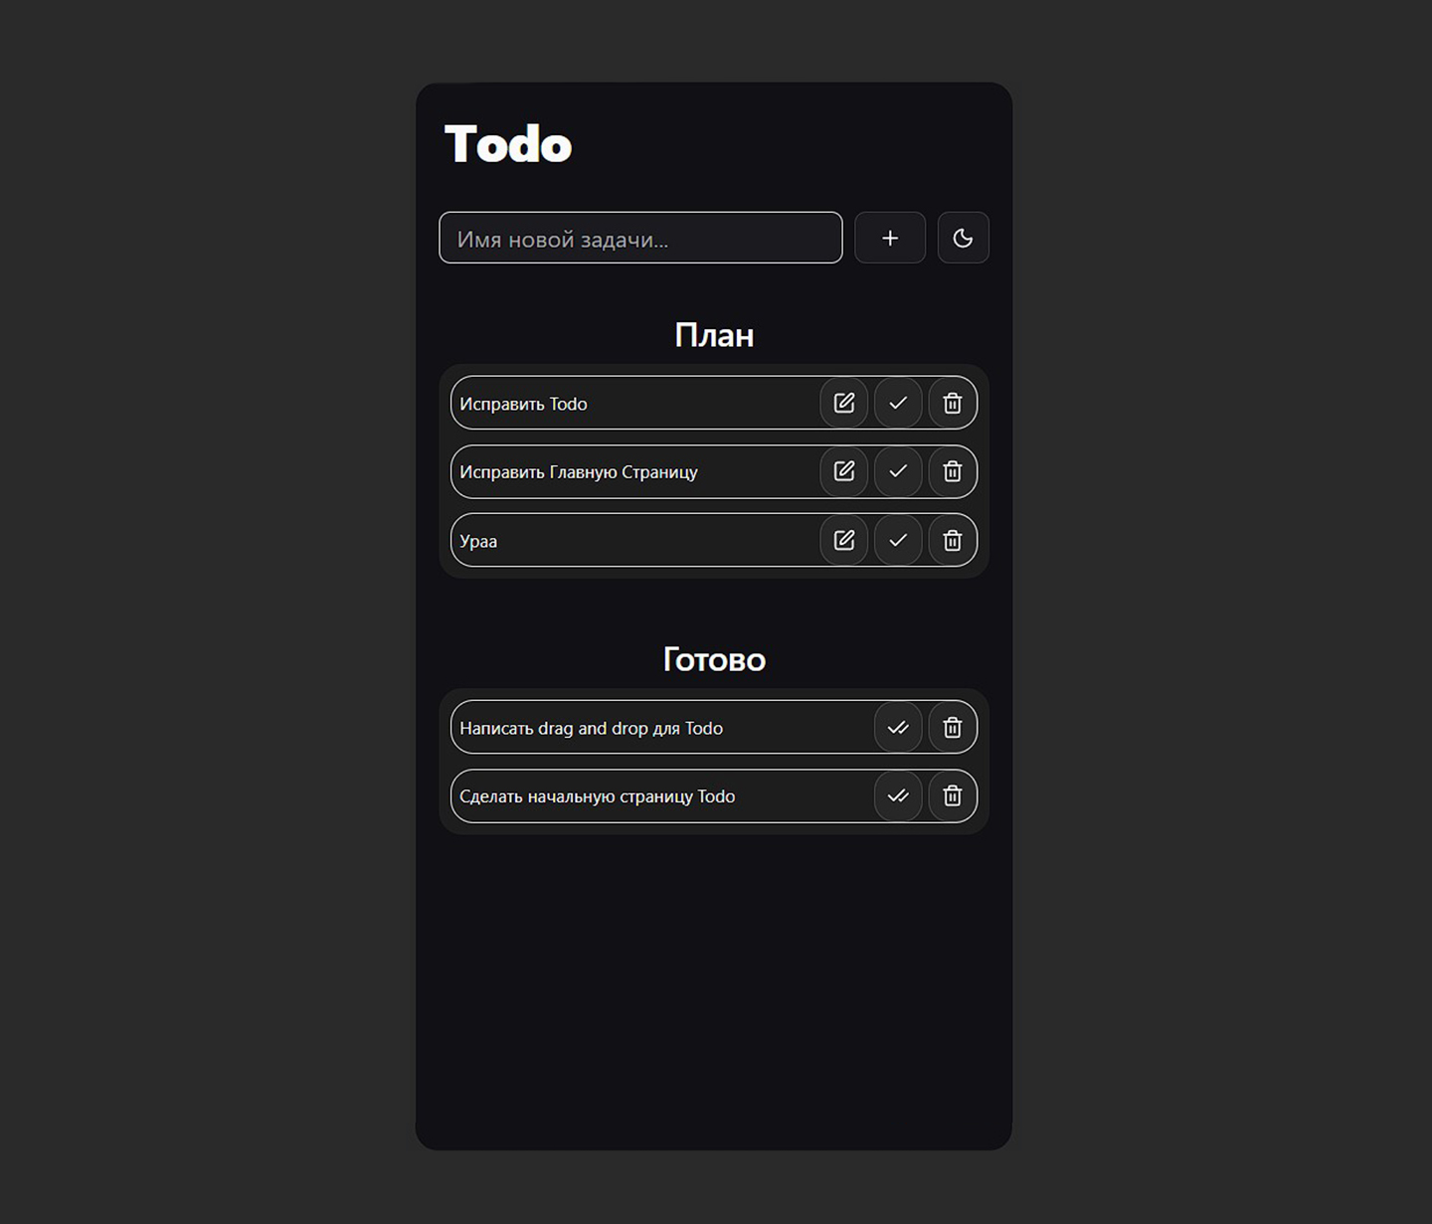
Task: Trash the "Сделать начальную страницу Todo" task
Action: tap(952, 796)
